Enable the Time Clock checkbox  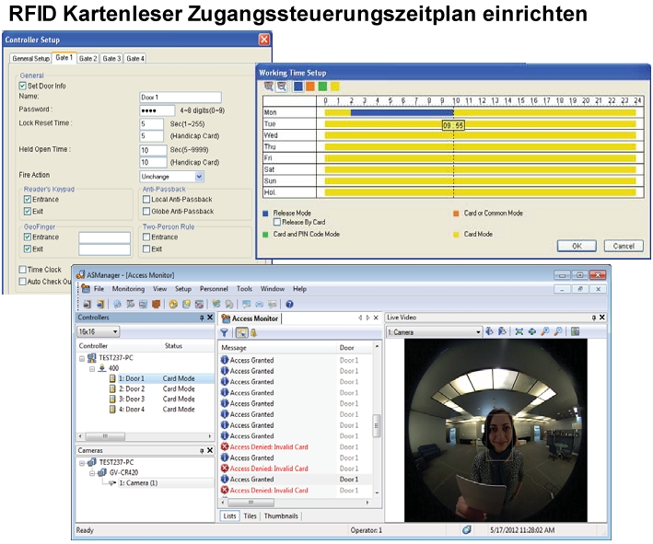22,270
